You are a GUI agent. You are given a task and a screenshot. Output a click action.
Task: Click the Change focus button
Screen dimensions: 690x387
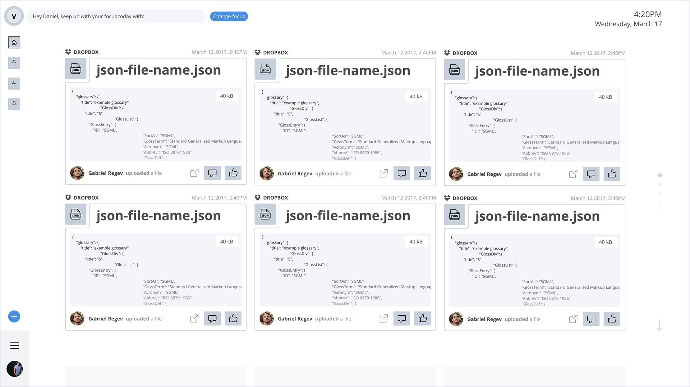[x=229, y=16]
